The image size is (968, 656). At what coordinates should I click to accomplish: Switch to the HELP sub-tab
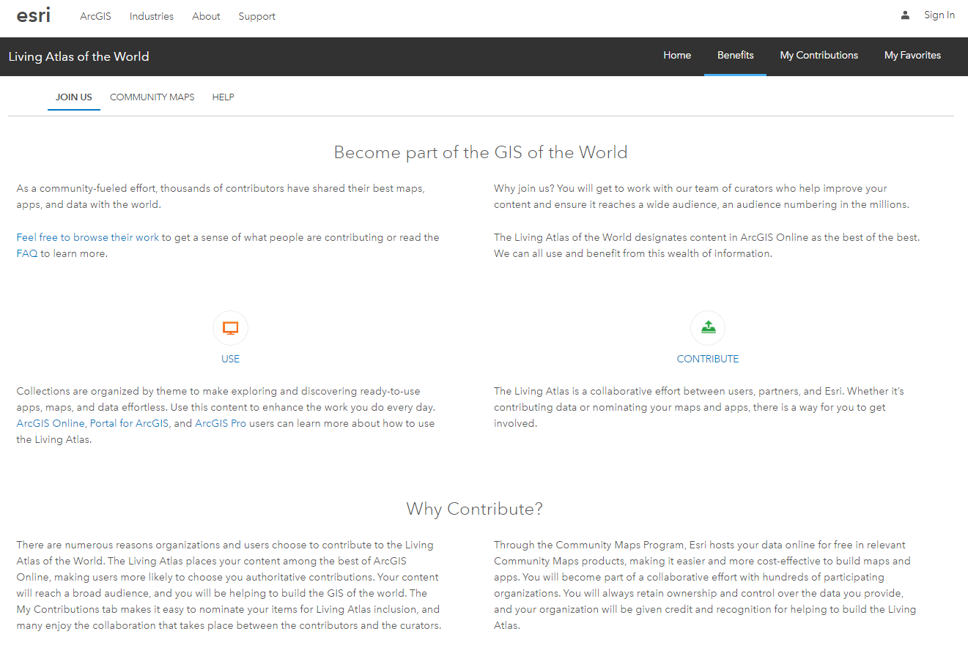pyautogui.click(x=223, y=97)
